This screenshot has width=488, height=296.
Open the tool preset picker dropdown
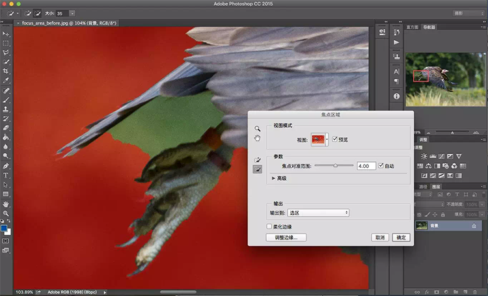[x=18, y=14]
